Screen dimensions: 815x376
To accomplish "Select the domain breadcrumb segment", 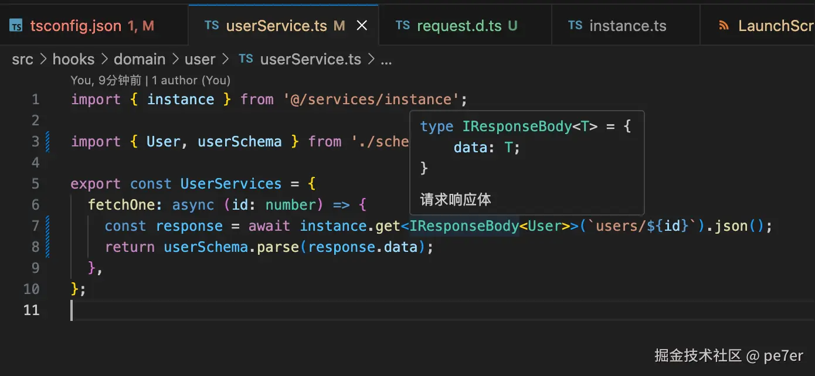I will pos(140,59).
